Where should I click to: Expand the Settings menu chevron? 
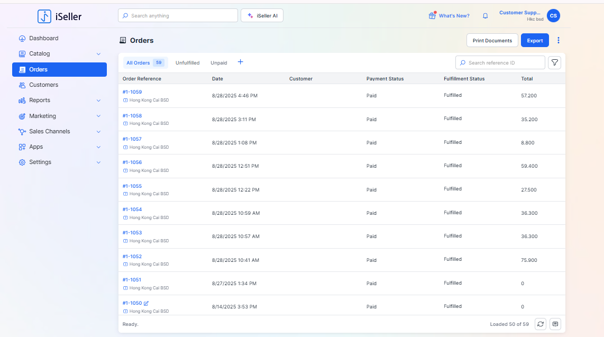tap(98, 162)
